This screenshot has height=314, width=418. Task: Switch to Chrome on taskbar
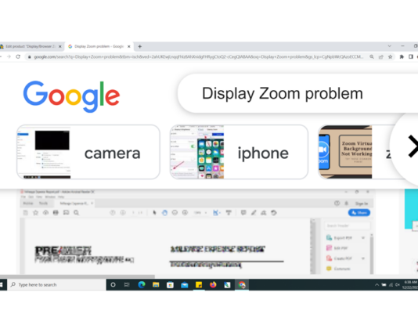[242, 285]
